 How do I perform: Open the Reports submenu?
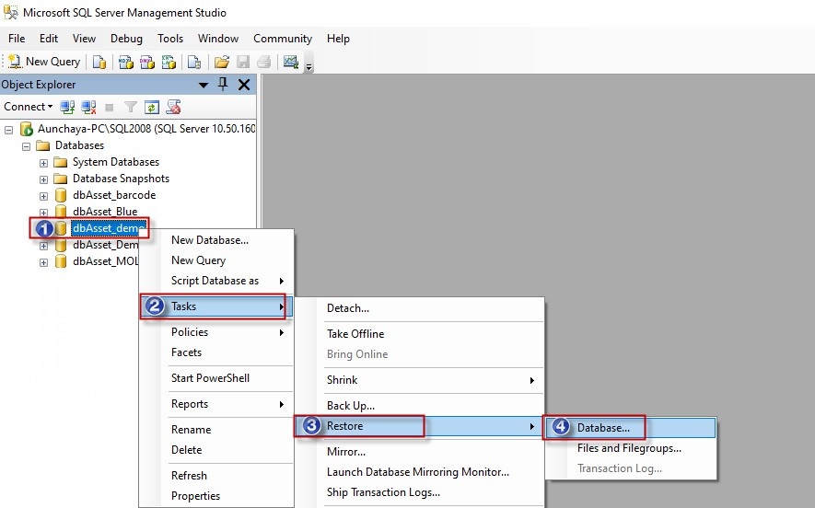pos(216,404)
